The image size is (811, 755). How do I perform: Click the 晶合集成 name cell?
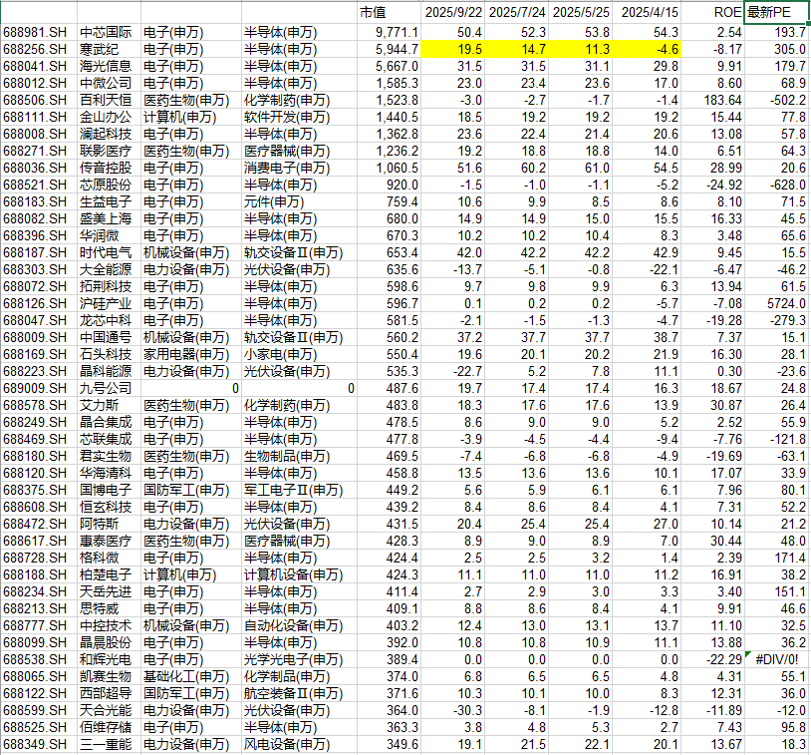[109, 423]
